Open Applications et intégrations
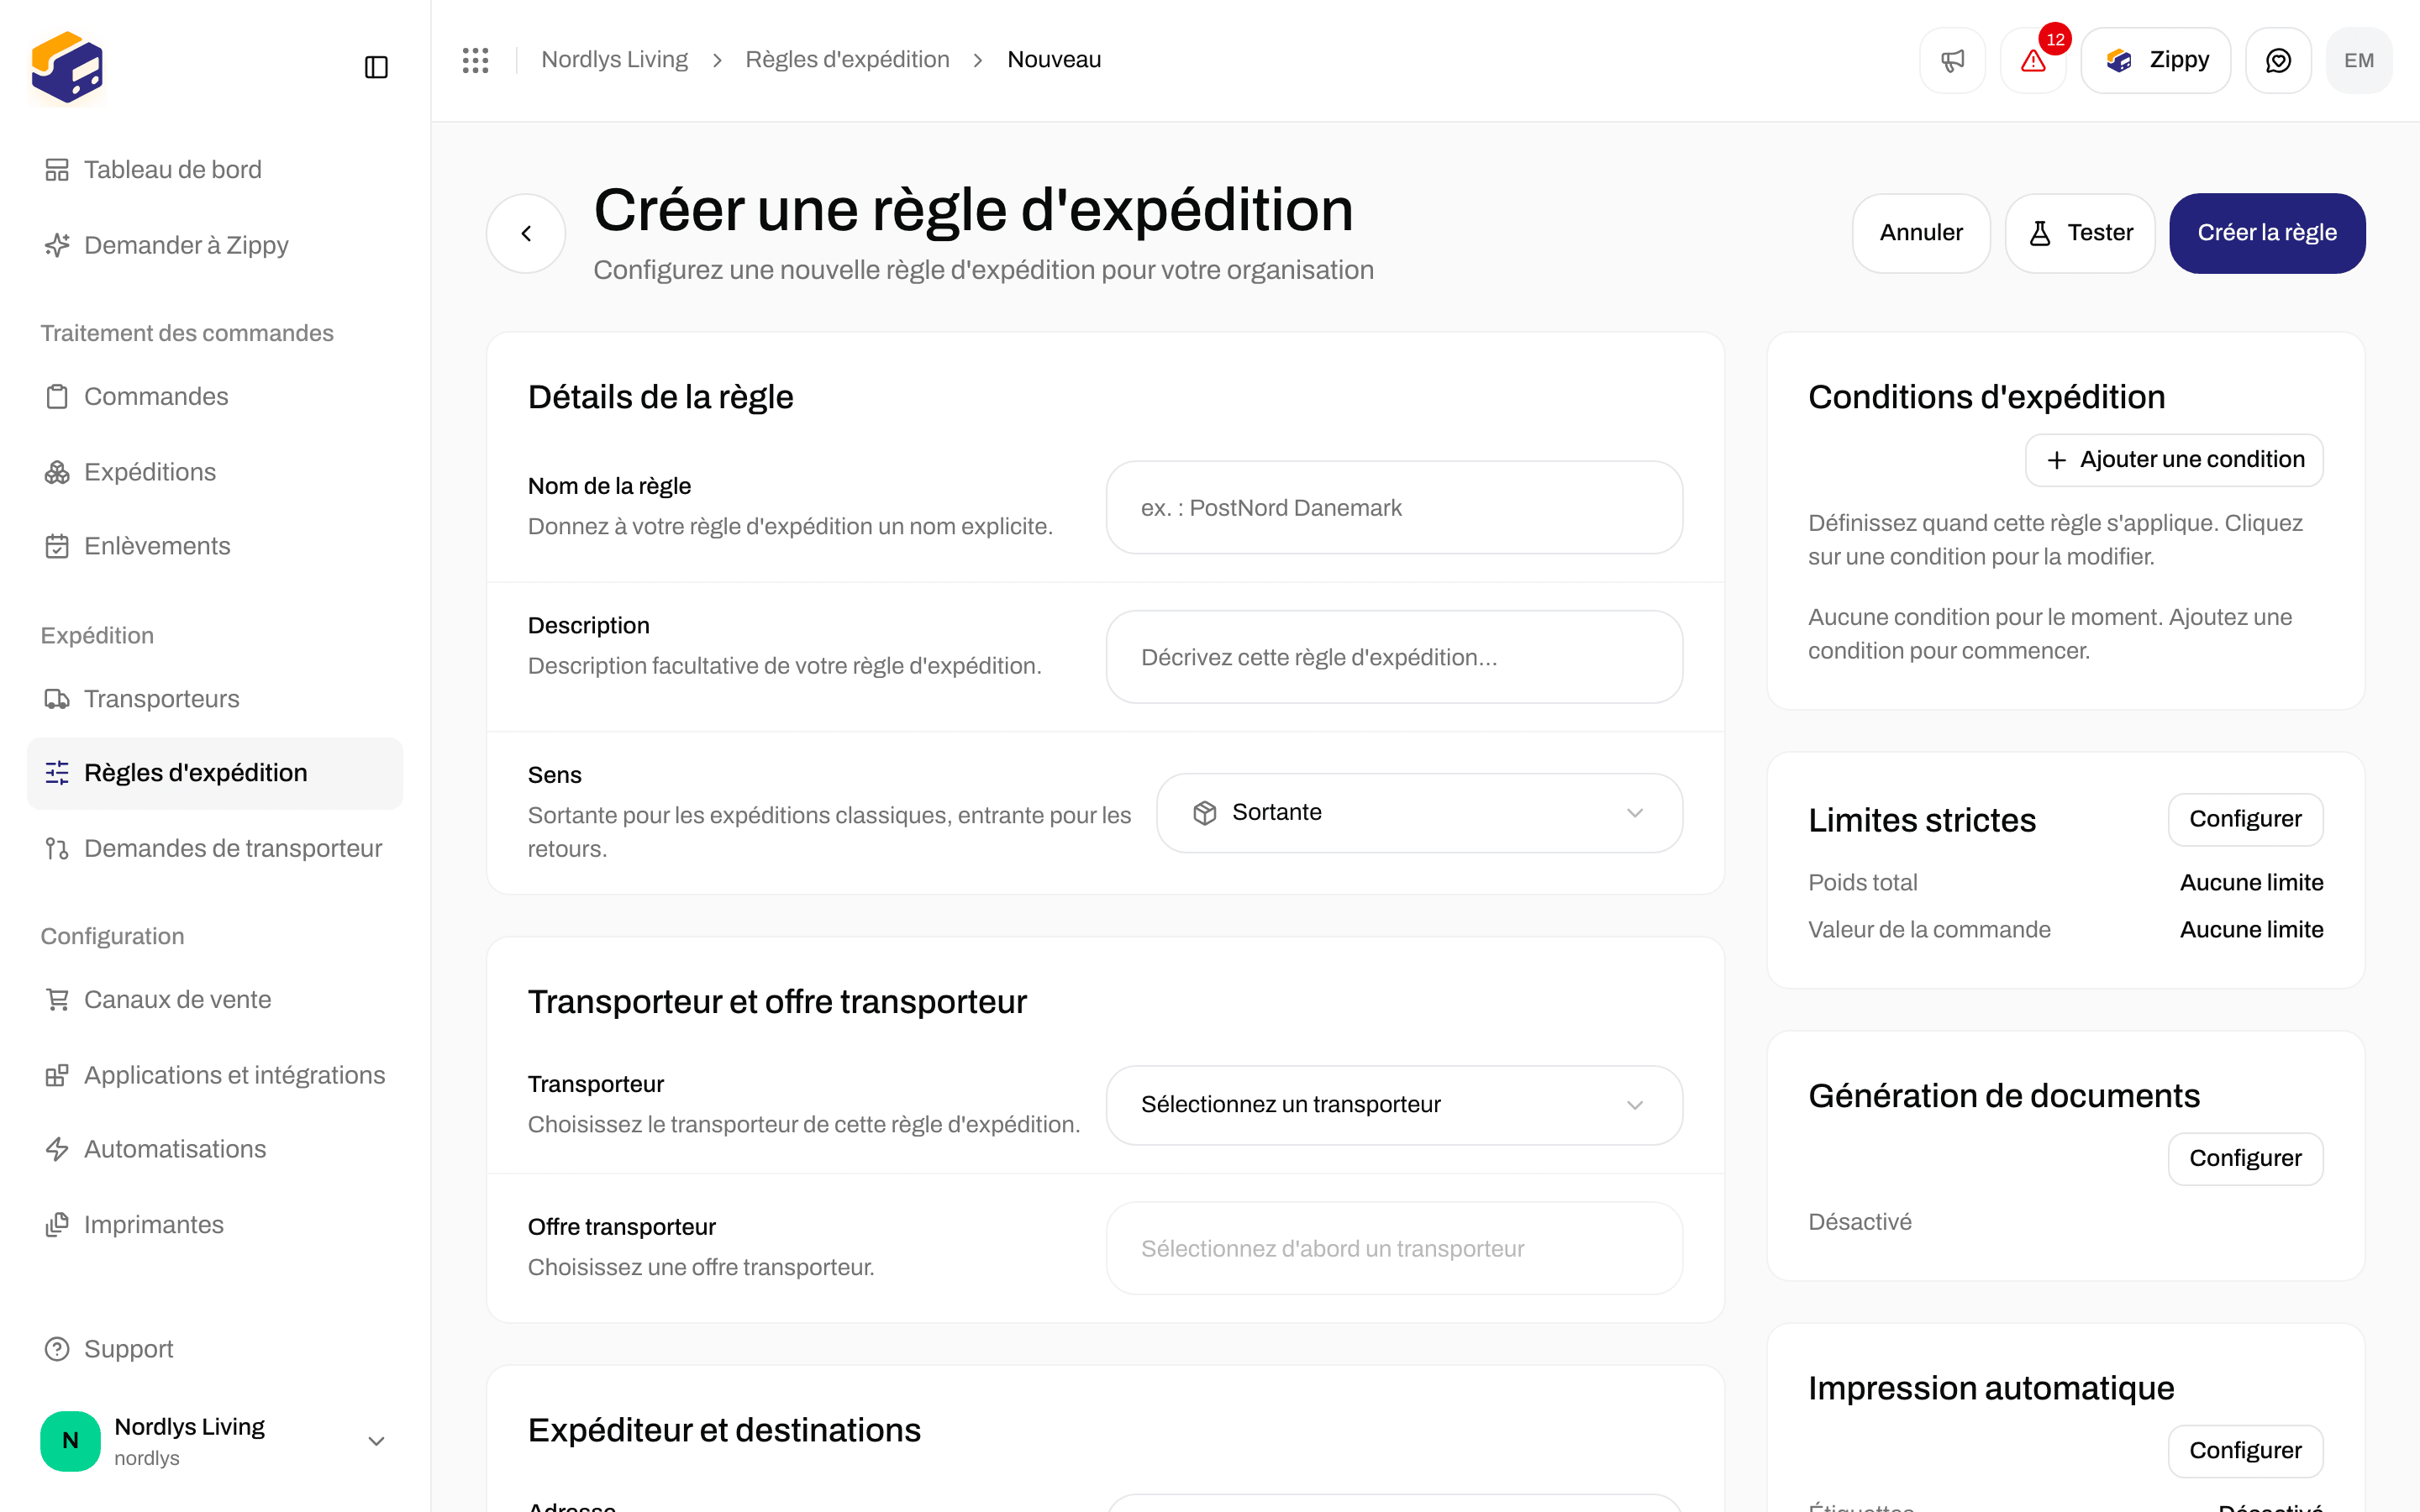This screenshot has height=1512, width=2420. coord(215,1075)
